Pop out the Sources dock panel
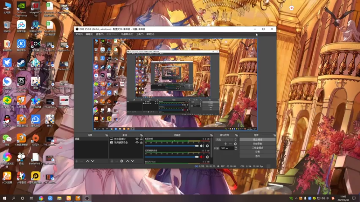 click(x=141, y=135)
